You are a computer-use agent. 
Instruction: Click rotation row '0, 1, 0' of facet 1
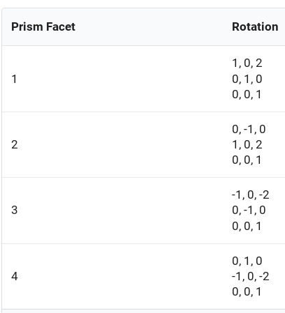point(247,79)
